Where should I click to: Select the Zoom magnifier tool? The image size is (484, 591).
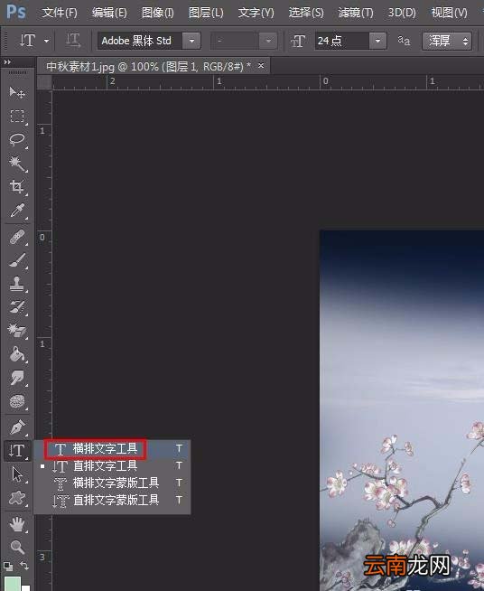coord(17,547)
